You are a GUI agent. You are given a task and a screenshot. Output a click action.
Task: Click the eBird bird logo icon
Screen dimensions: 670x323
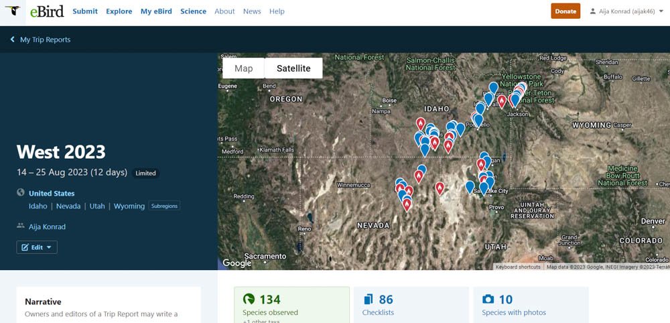12,11
